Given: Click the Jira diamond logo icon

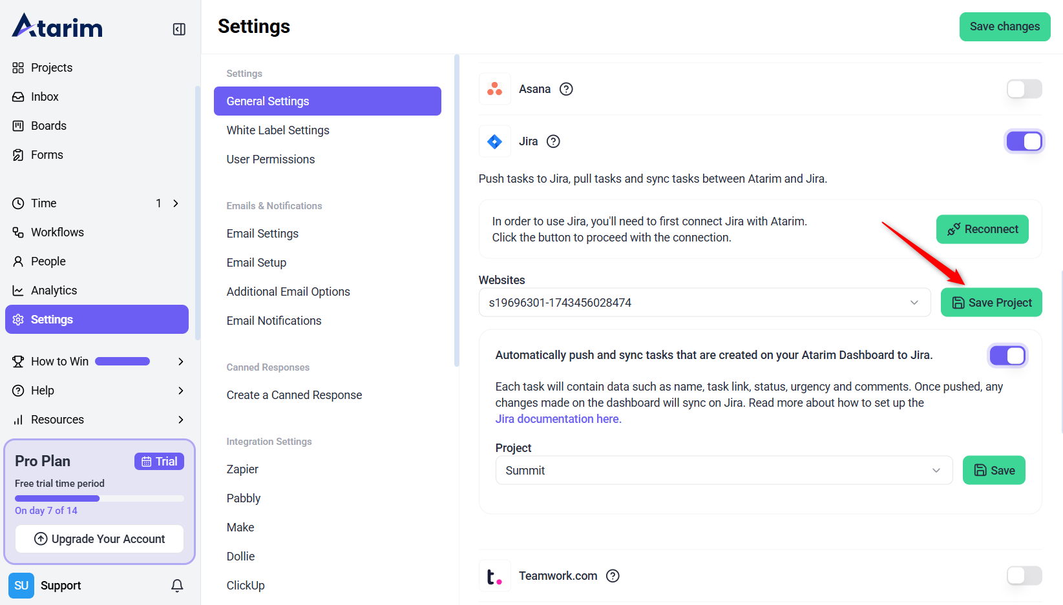Looking at the screenshot, I should point(494,141).
